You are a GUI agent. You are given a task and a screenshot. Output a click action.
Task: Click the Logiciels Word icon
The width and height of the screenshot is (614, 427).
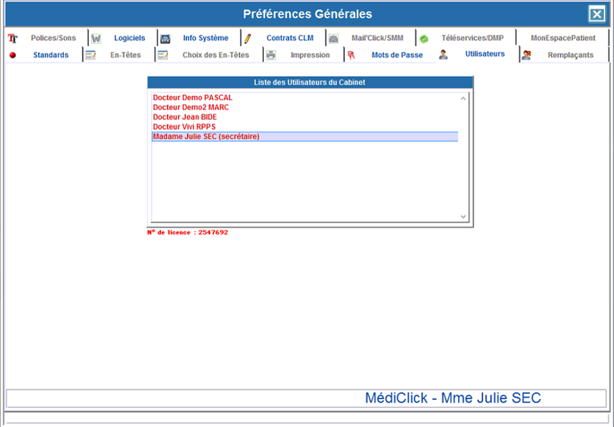pos(96,38)
